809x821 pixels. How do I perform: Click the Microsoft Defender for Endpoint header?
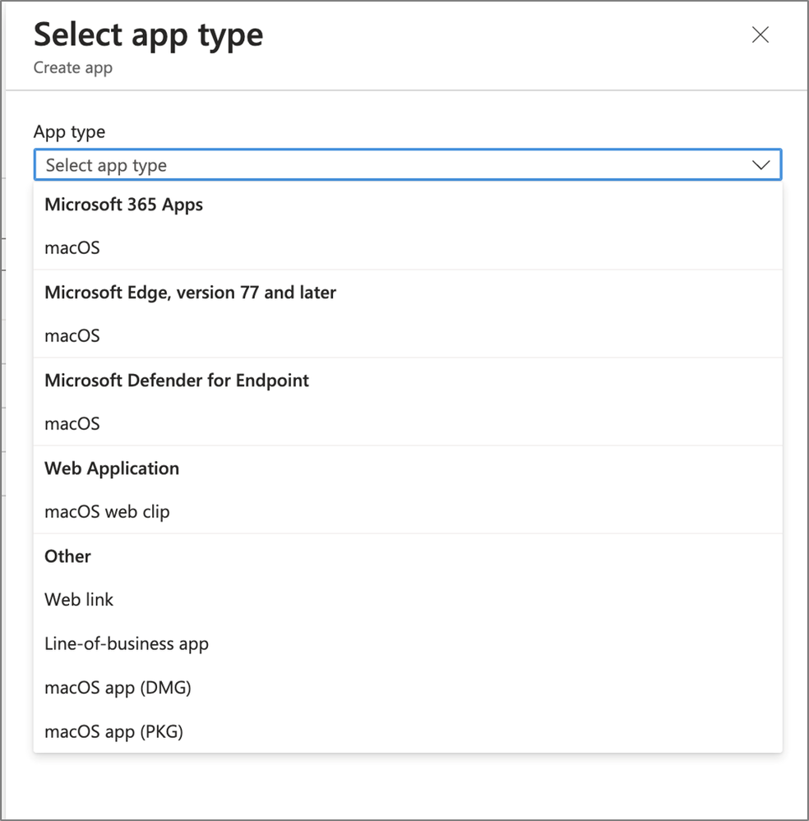[177, 381]
